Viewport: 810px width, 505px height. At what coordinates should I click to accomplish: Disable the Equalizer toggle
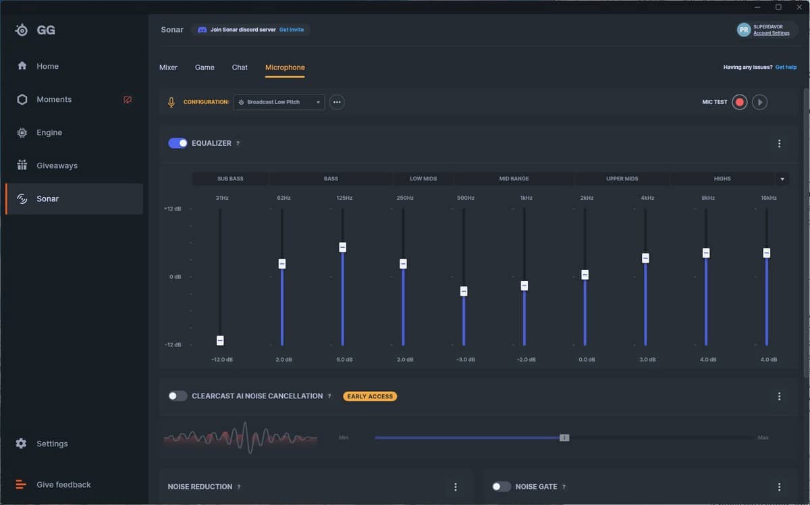click(178, 143)
